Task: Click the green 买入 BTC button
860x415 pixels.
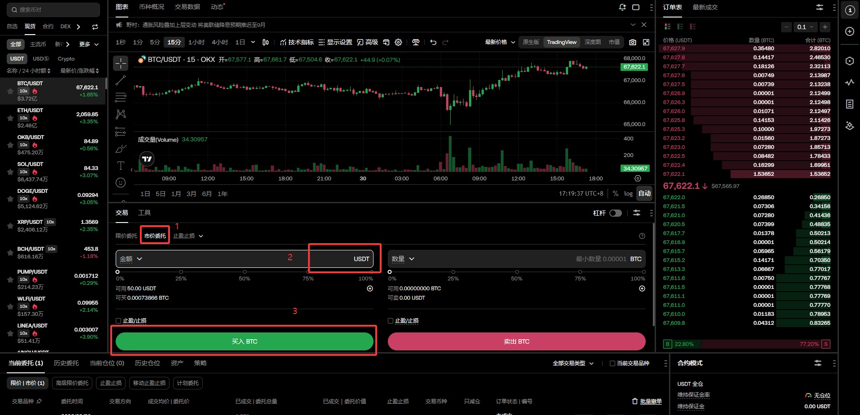Action: click(x=244, y=341)
